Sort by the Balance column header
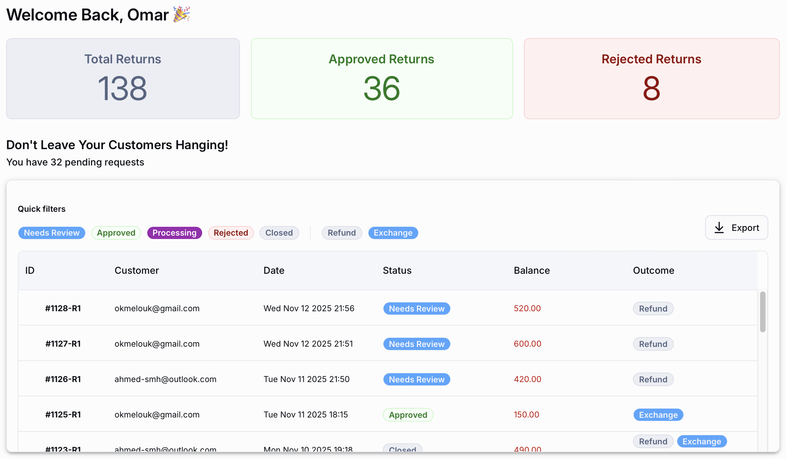The image size is (786, 459). (531, 271)
